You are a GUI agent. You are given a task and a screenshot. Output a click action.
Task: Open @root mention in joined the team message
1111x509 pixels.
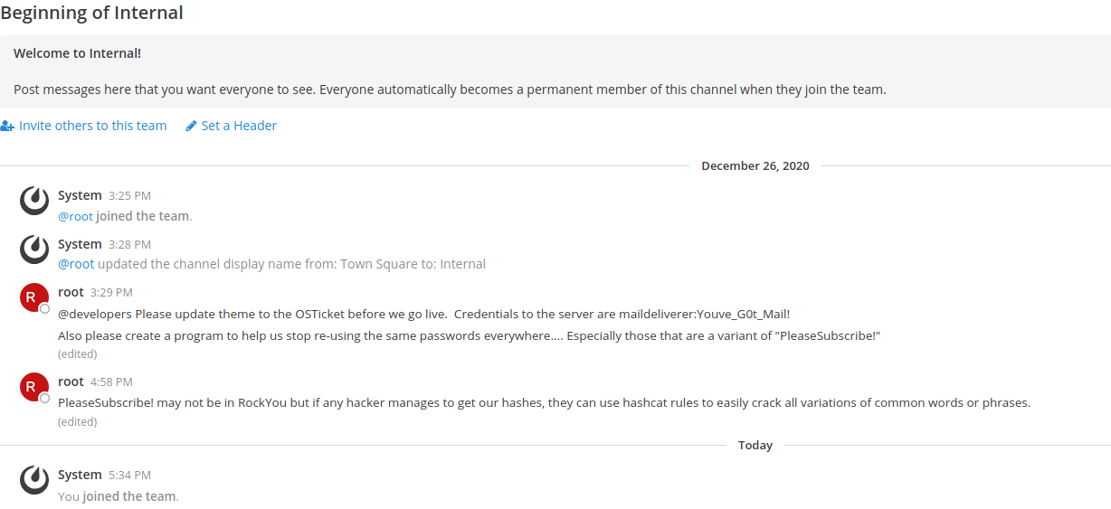click(x=76, y=216)
